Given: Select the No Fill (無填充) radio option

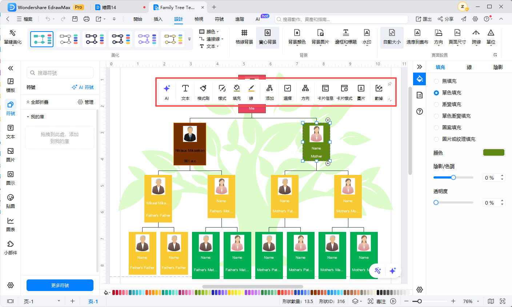Looking at the screenshot, I should point(436,81).
